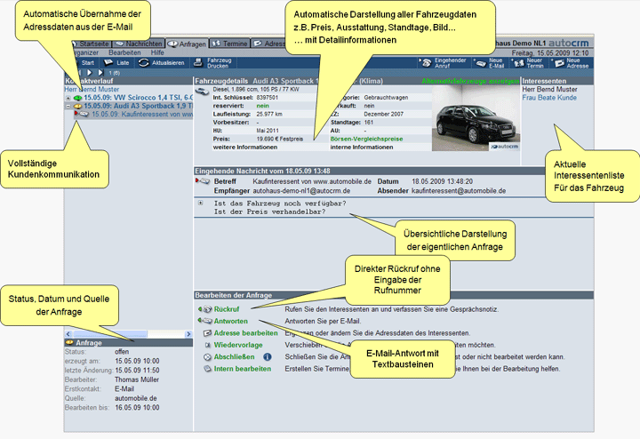
Task: Click the Intern bearbeiten icon
Action: point(207,369)
